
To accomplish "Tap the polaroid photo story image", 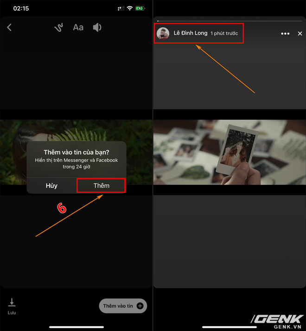I will 229,152.
